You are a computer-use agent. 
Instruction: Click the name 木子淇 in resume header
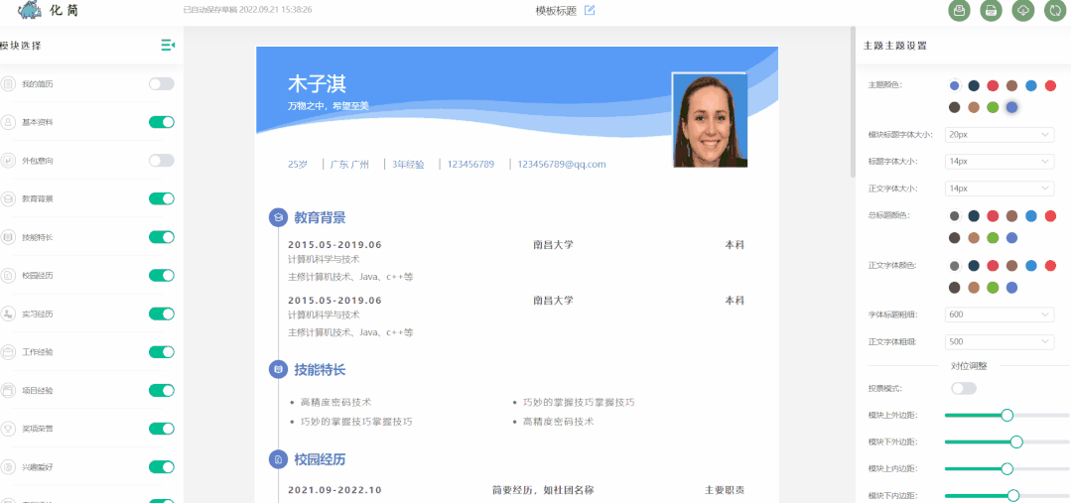[317, 84]
